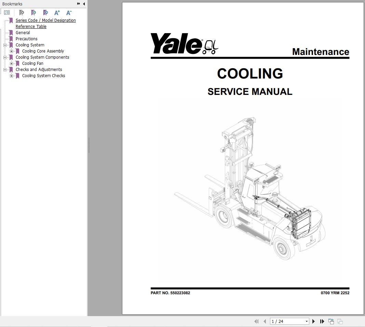365x327 pixels.
Task: Select the Precautions bookmark
Action: [x=27, y=39]
